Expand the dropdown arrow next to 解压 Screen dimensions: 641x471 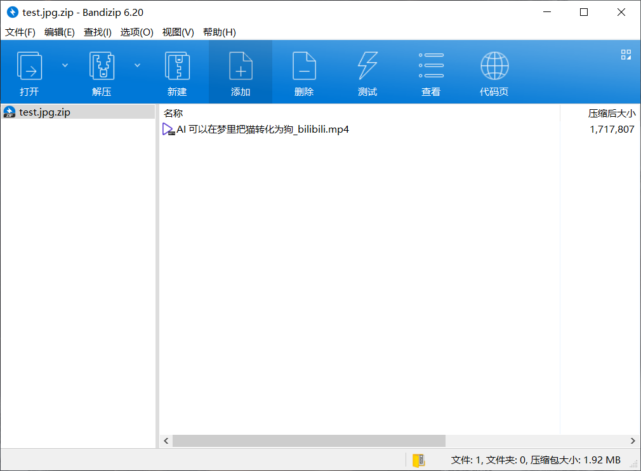(137, 65)
